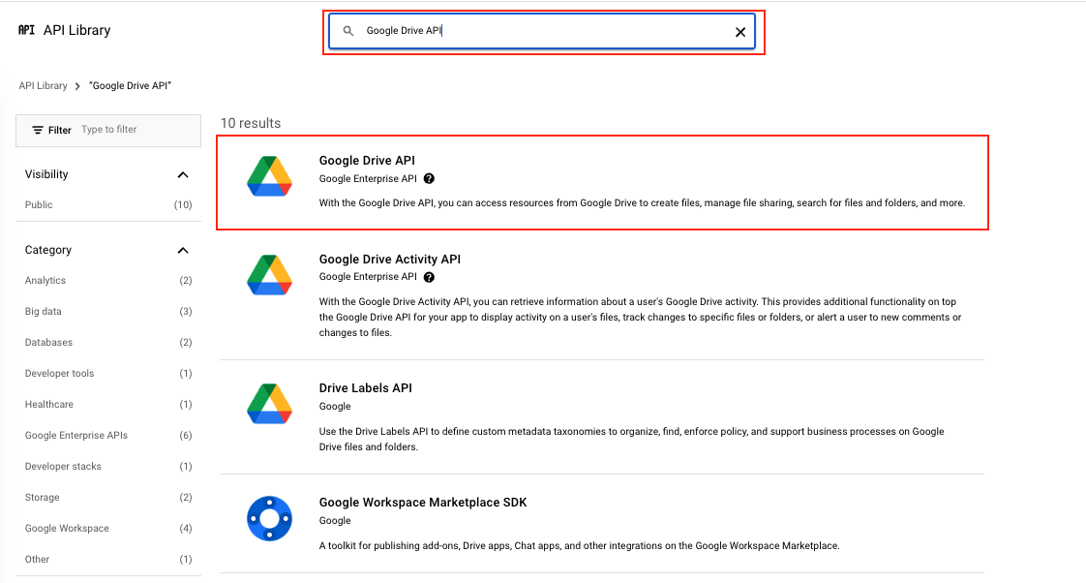Click the Filter lines icon
Screen dimensions: 1086x583
click(x=38, y=130)
